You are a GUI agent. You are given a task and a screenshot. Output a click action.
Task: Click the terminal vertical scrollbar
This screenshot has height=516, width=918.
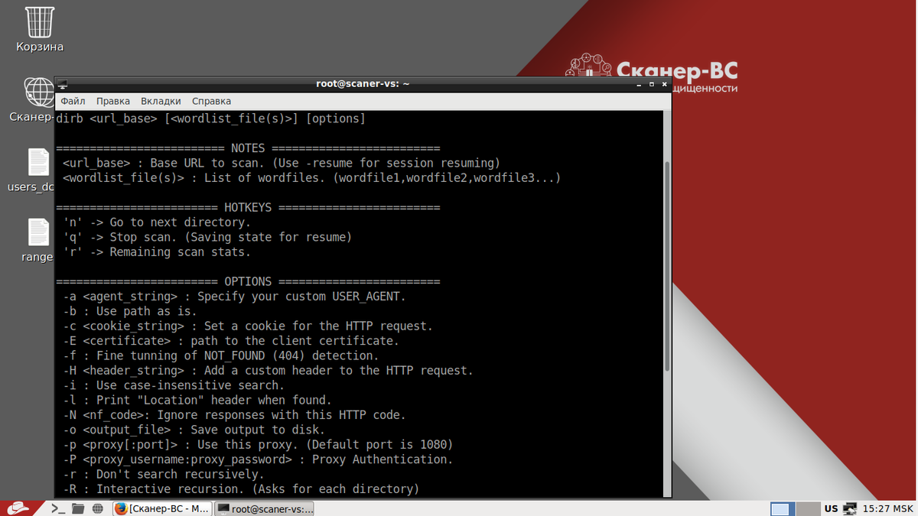tap(668, 306)
